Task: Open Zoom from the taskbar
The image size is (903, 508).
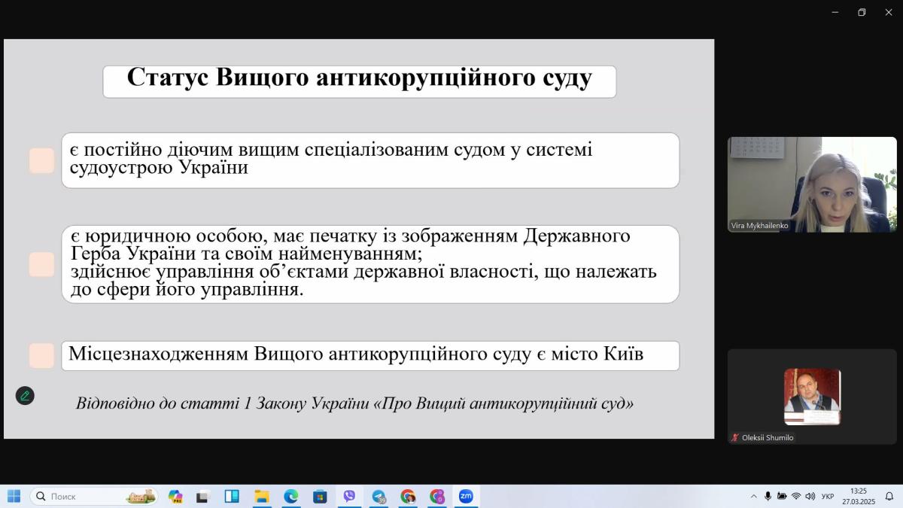Action: [466, 496]
